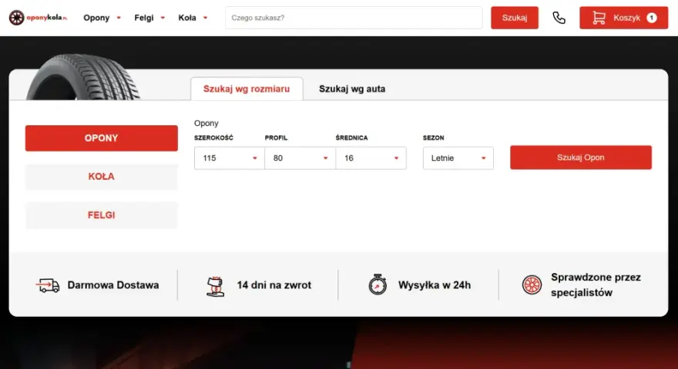Screen dimensions: 678x369
Task: Select the FELGI category button
Action: [x=101, y=215]
